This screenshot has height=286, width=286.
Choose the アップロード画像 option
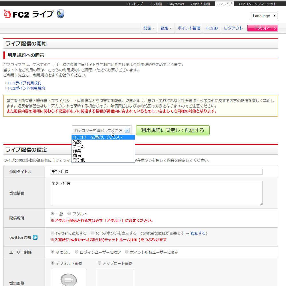point(99,263)
